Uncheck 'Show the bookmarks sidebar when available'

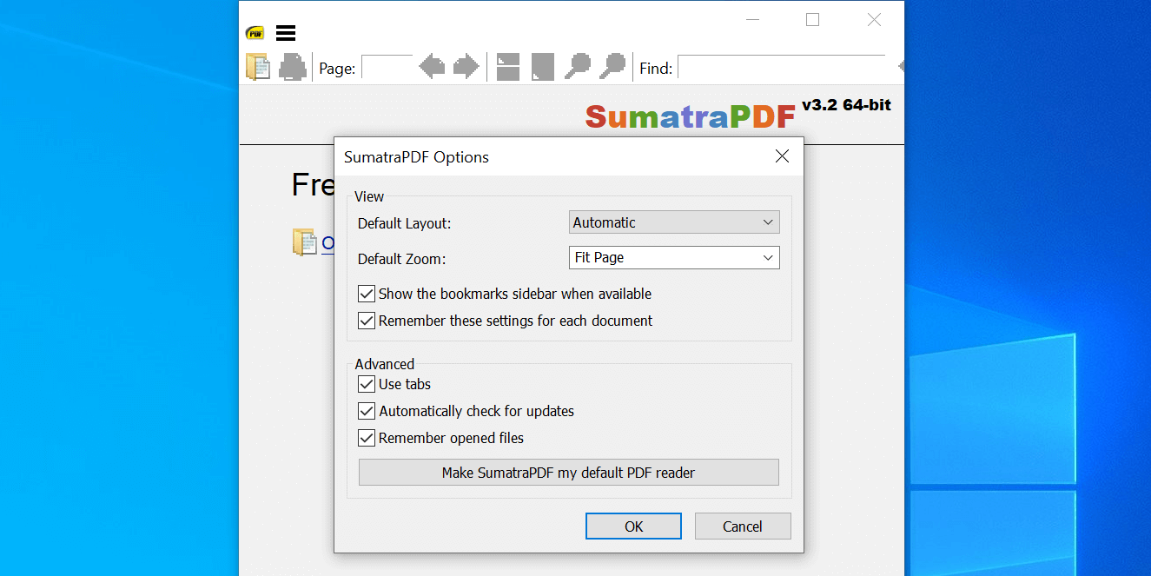(366, 293)
